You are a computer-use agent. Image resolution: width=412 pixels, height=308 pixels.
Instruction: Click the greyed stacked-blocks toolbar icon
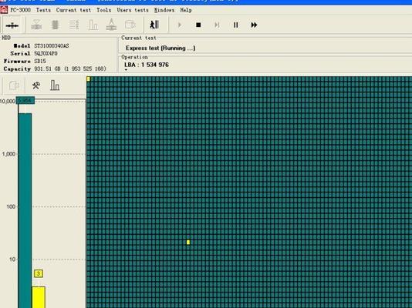coord(55,25)
